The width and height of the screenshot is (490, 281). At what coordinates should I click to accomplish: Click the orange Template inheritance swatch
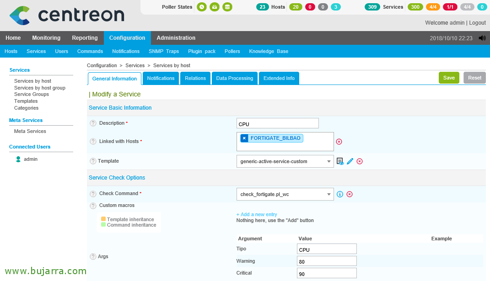click(103, 219)
